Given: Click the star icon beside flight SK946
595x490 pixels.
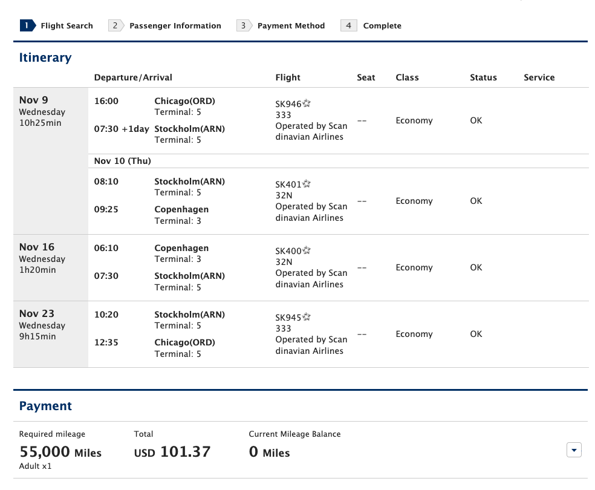Looking at the screenshot, I should (307, 103).
